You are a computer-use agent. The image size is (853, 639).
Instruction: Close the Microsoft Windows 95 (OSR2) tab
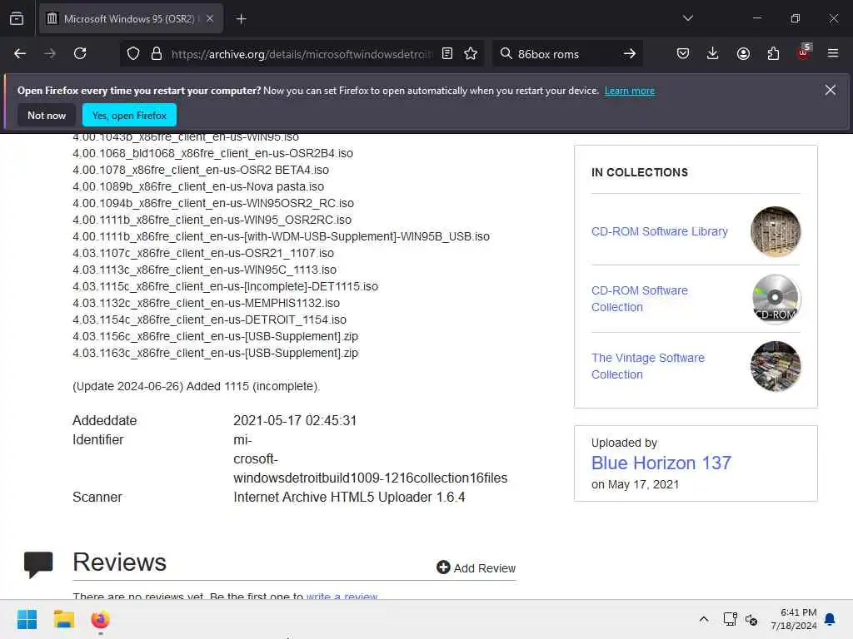pos(209,18)
